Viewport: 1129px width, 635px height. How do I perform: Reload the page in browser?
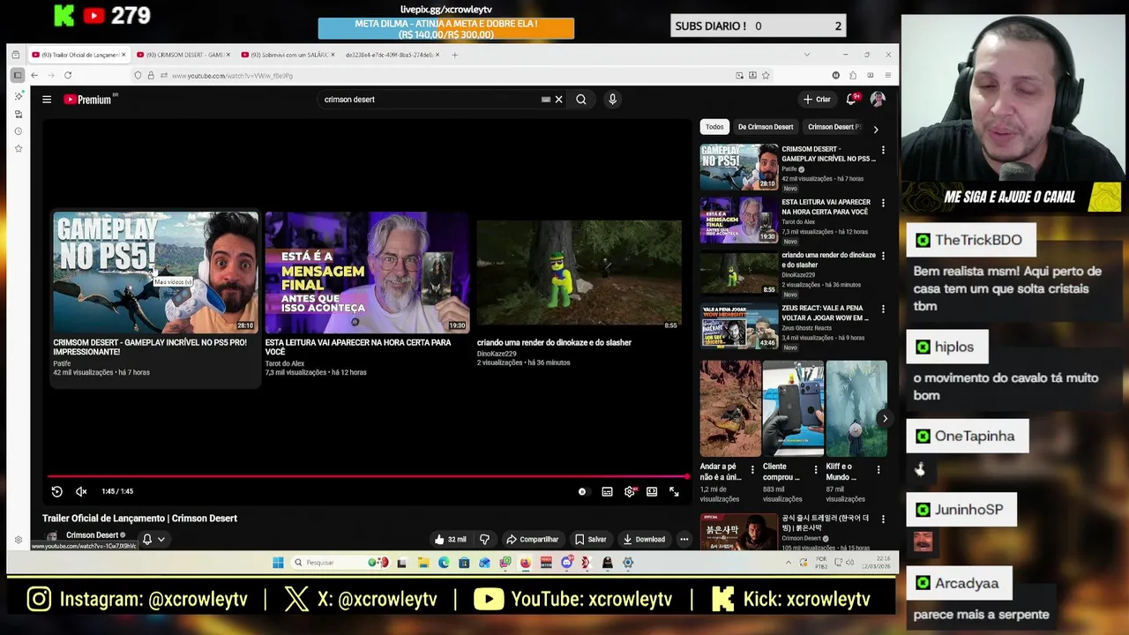(x=67, y=76)
